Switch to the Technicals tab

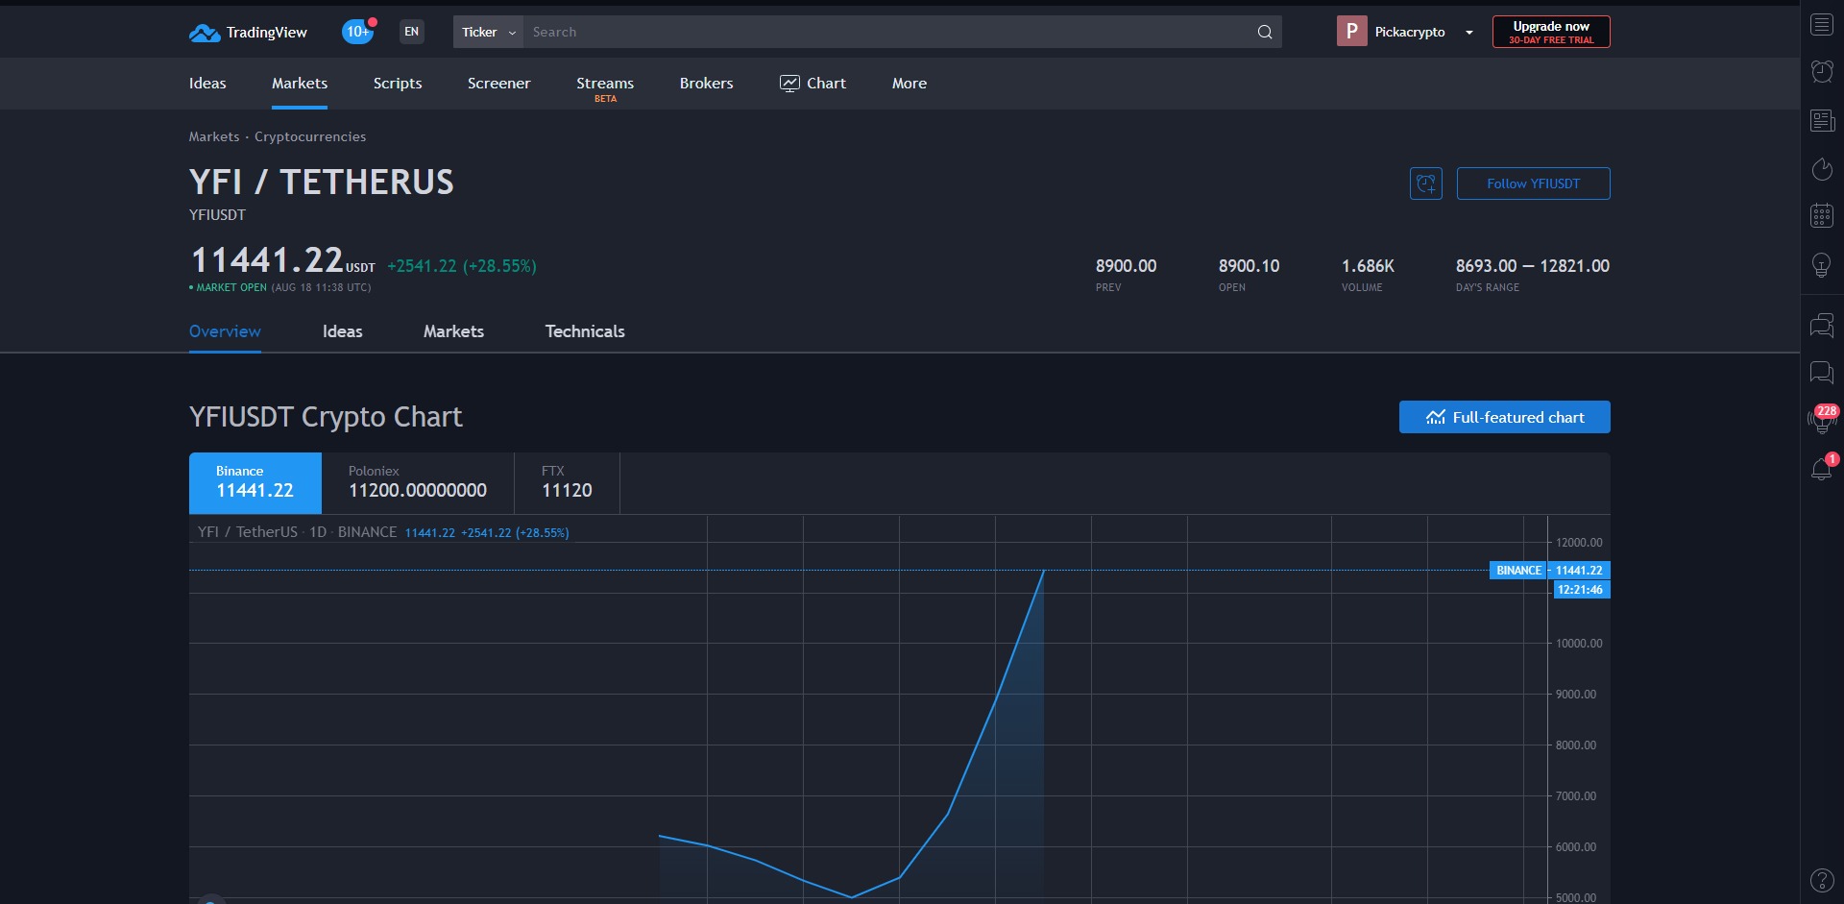[585, 331]
